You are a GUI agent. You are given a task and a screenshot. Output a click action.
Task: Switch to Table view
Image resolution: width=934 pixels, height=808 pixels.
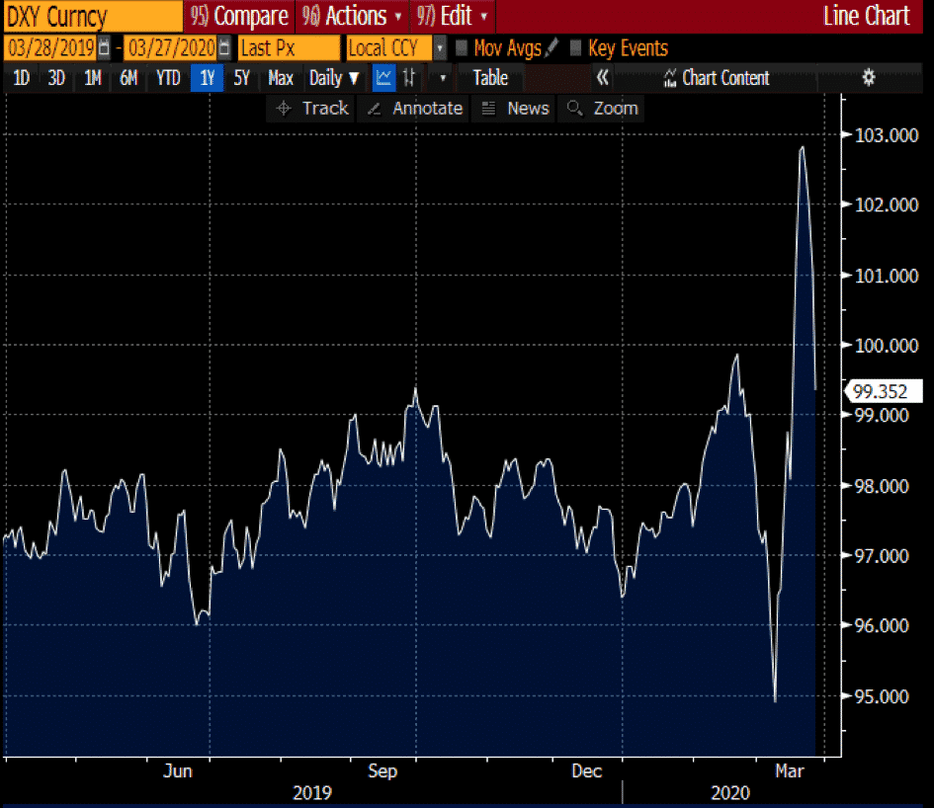490,78
